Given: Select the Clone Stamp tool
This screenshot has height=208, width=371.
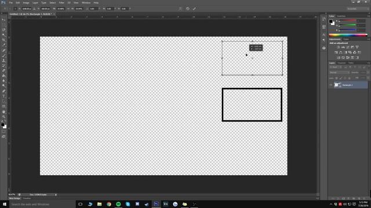Looking at the screenshot, I should coord(3,60).
